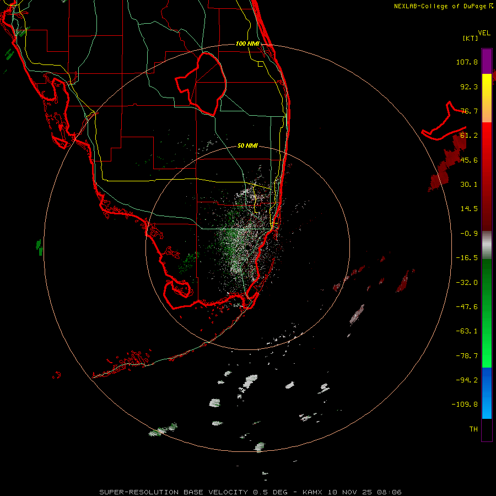Select the -16.5 velocity scale value
The height and width of the screenshot is (496, 496).
click(467, 258)
